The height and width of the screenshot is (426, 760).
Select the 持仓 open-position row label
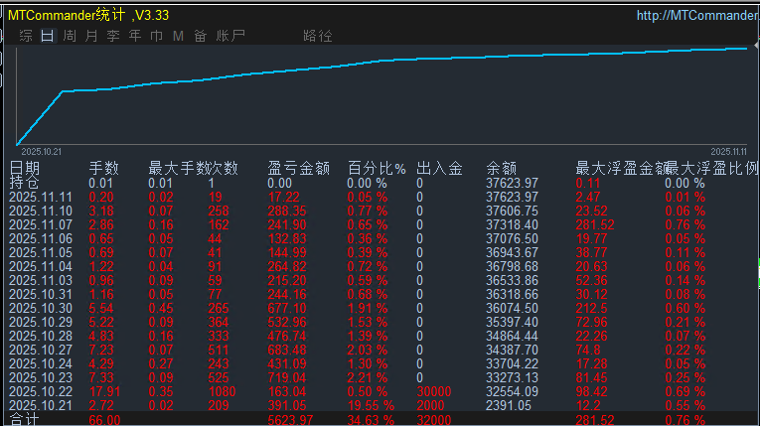pos(24,183)
